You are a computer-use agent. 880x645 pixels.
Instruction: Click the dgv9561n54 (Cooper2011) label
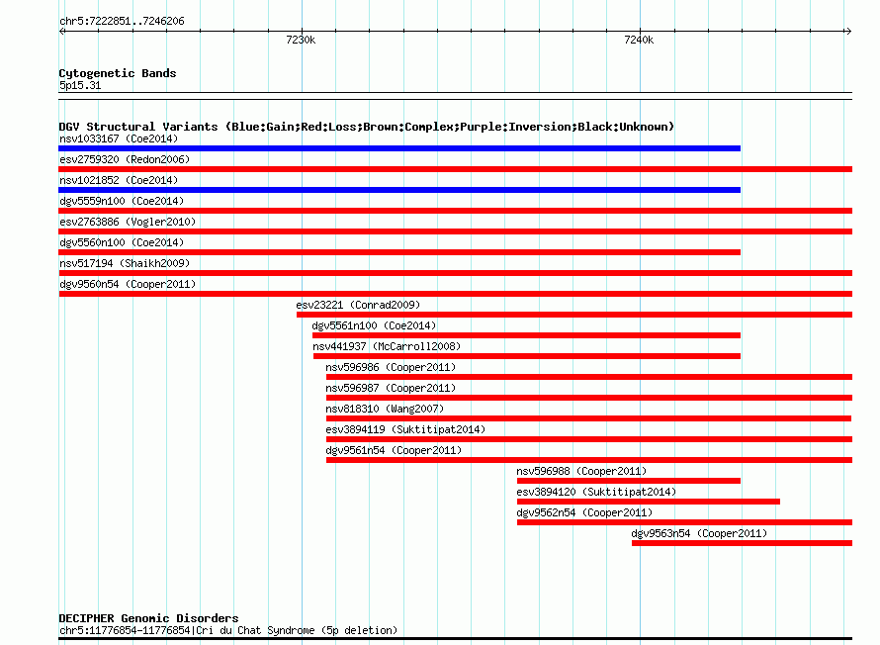pyautogui.click(x=394, y=450)
